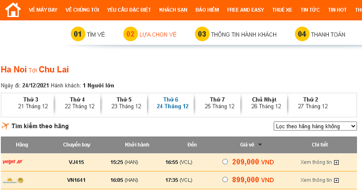Sort by Giá vé using the arrow

pyautogui.click(x=260, y=145)
